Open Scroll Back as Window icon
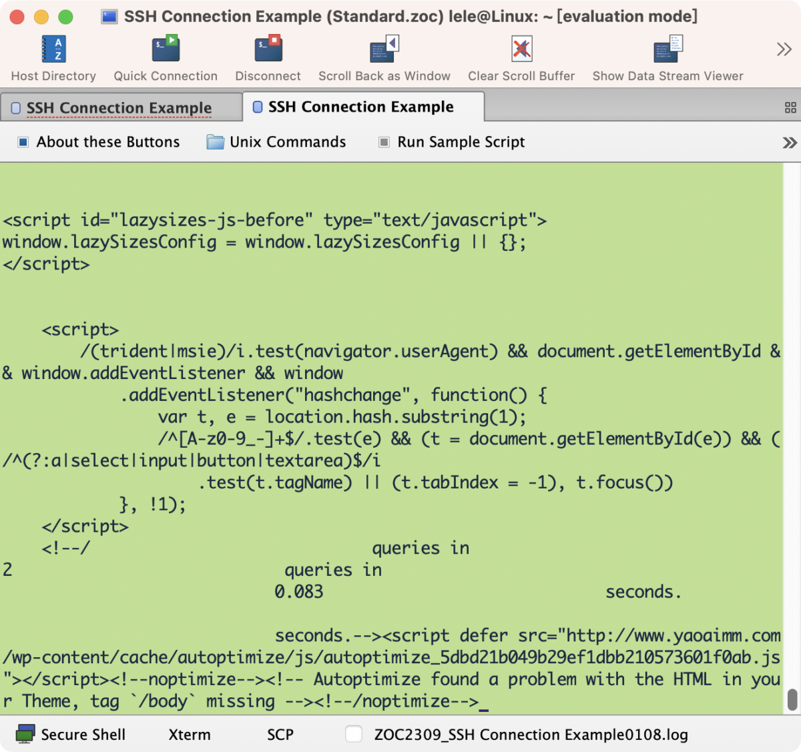 tap(384, 49)
